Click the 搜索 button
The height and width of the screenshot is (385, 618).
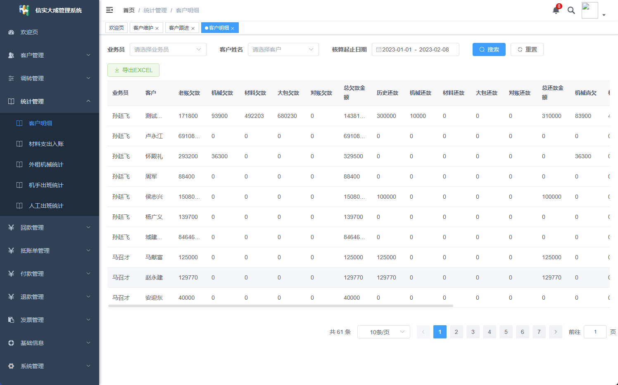click(489, 49)
